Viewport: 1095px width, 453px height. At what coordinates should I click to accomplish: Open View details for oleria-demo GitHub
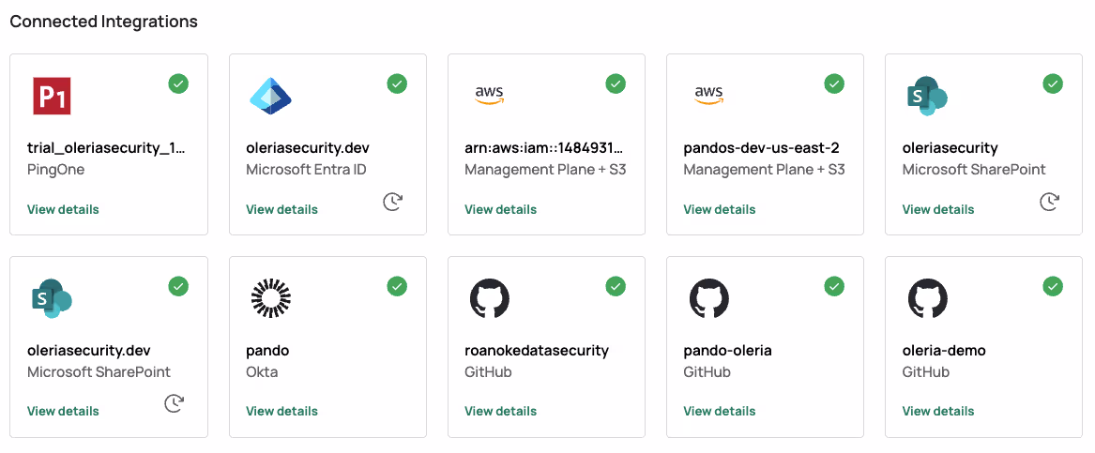coord(938,411)
